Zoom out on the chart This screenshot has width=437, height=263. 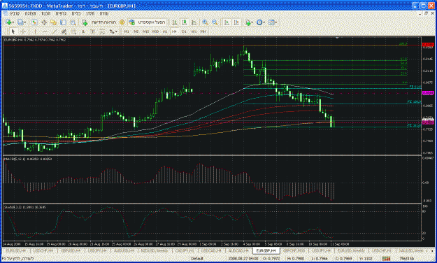coord(215,22)
